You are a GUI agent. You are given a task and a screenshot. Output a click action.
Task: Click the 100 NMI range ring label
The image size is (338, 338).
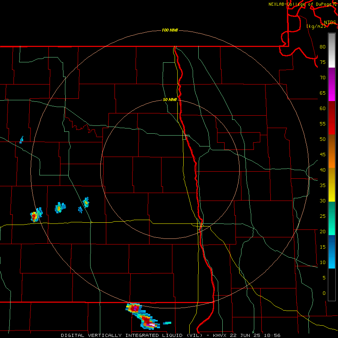tap(170, 30)
